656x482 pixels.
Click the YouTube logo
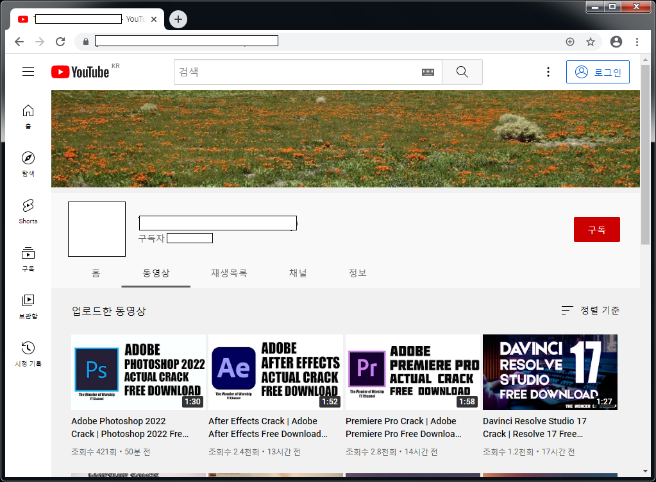(x=80, y=72)
